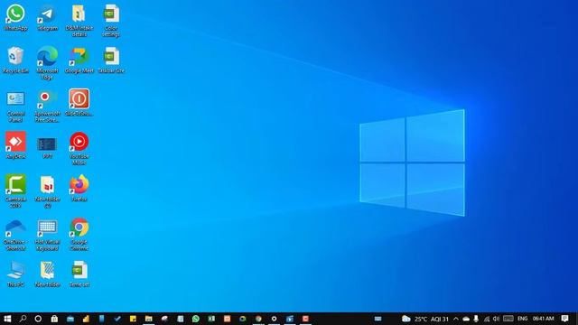Screen dimensions: 578x325
Task: Open the Recycle Bin desktop icon
Action: tap(15, 60)
